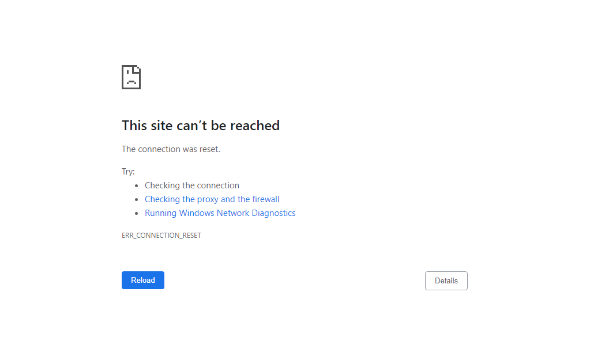The height and width of the screenshot is (345, 590).
Task: Click the Try: label
Action: click(128, 172)
